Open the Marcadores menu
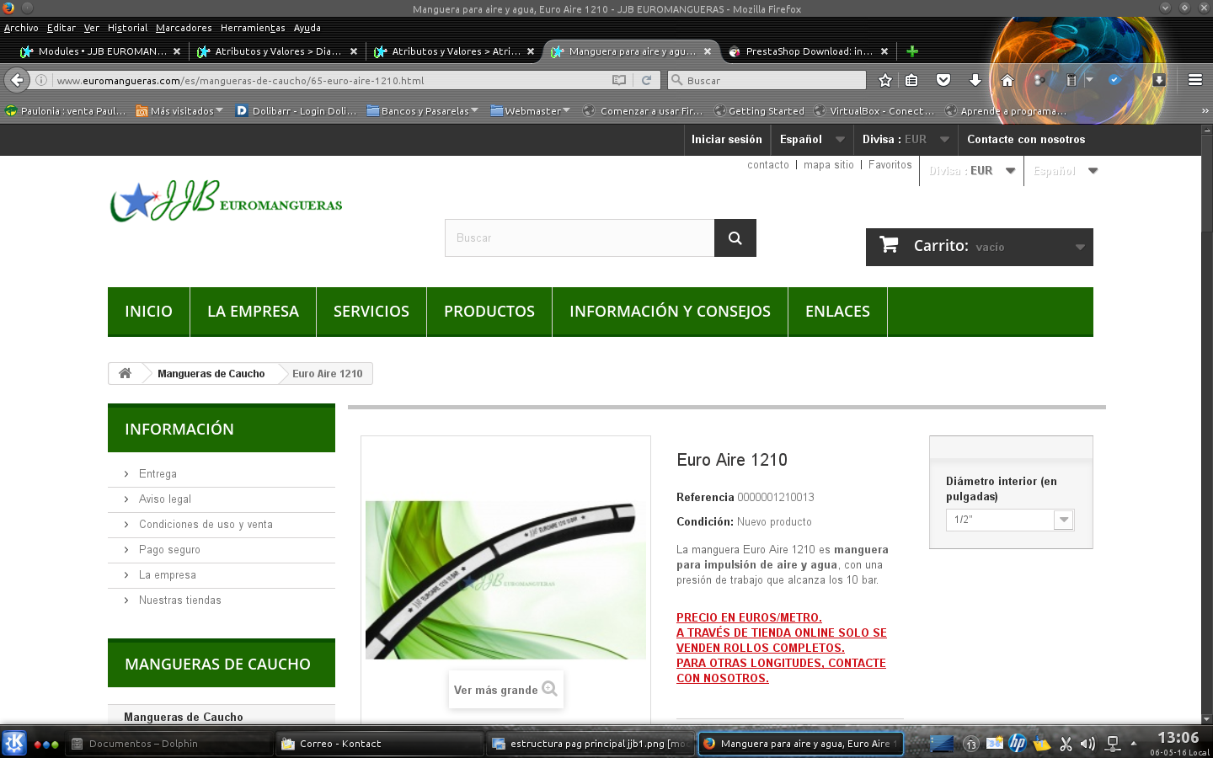Screen dimensions: 1213x758 (184, 28)
